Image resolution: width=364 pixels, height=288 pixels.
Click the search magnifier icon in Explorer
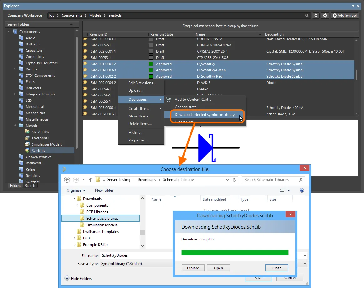point(307,15)
